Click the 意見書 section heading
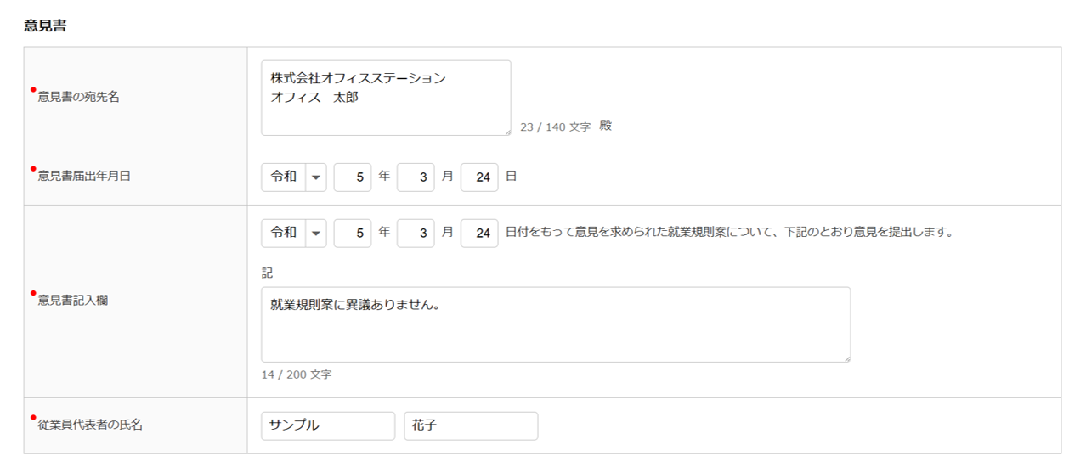Image resolution: width=1086 pixels, height=473 pixels. tap(46, 25)
